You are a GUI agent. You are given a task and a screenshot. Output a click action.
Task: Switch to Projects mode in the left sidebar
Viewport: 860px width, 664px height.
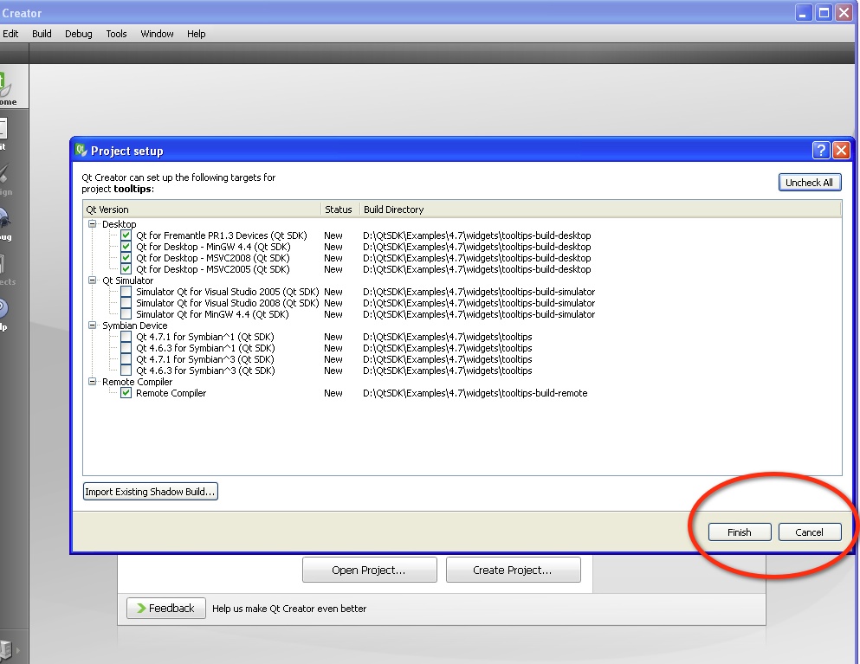pyautogui.click(x=8, y=268)
